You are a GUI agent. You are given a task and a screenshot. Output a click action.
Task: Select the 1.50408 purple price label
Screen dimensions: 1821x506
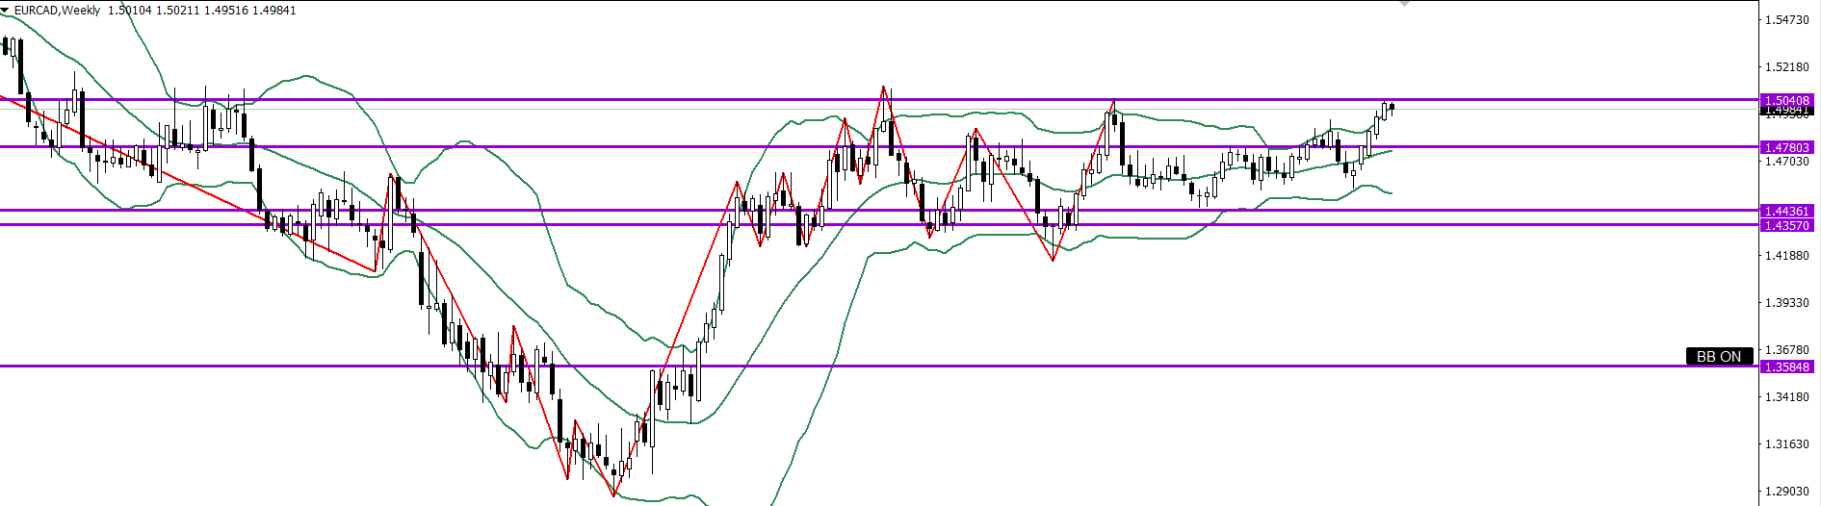pyautogui.click(x=1787, y=100)
